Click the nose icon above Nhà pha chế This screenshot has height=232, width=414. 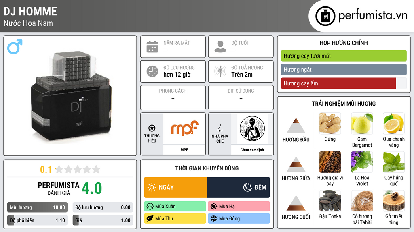220,128
